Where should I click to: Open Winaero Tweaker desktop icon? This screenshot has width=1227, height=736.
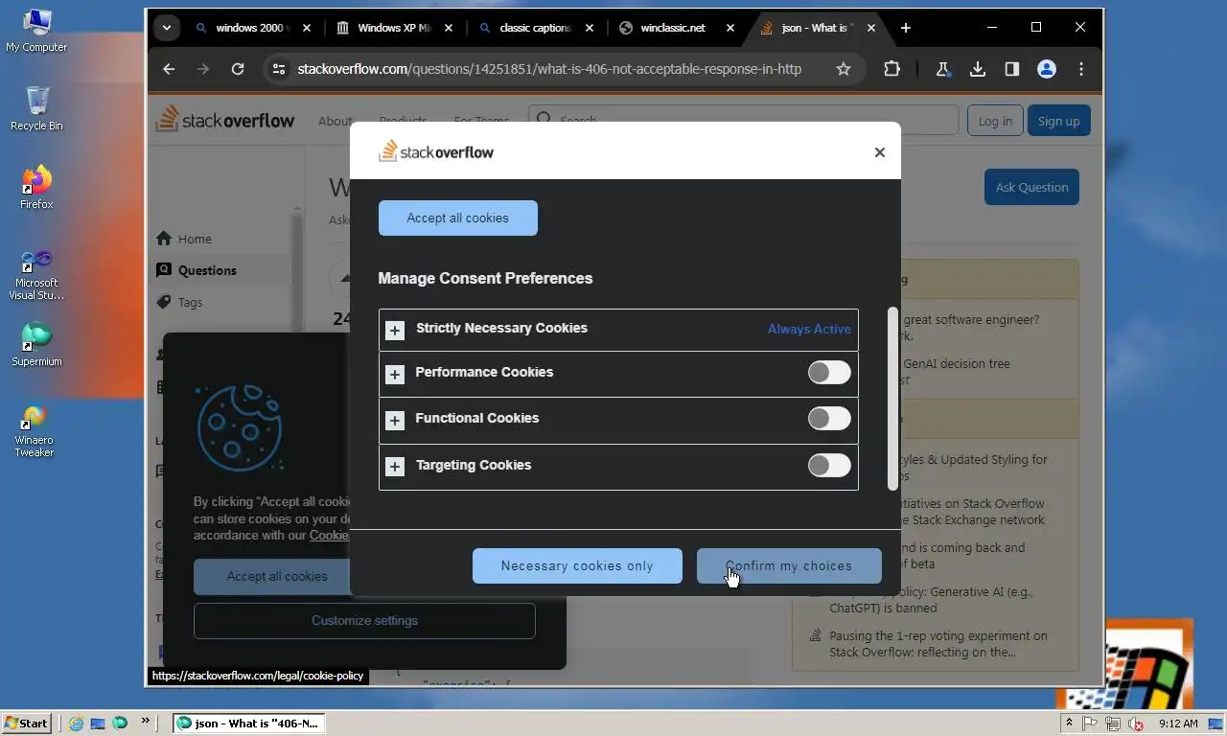pos(35,430)
